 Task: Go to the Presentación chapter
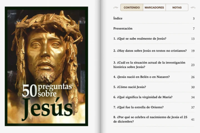point(123,29)
